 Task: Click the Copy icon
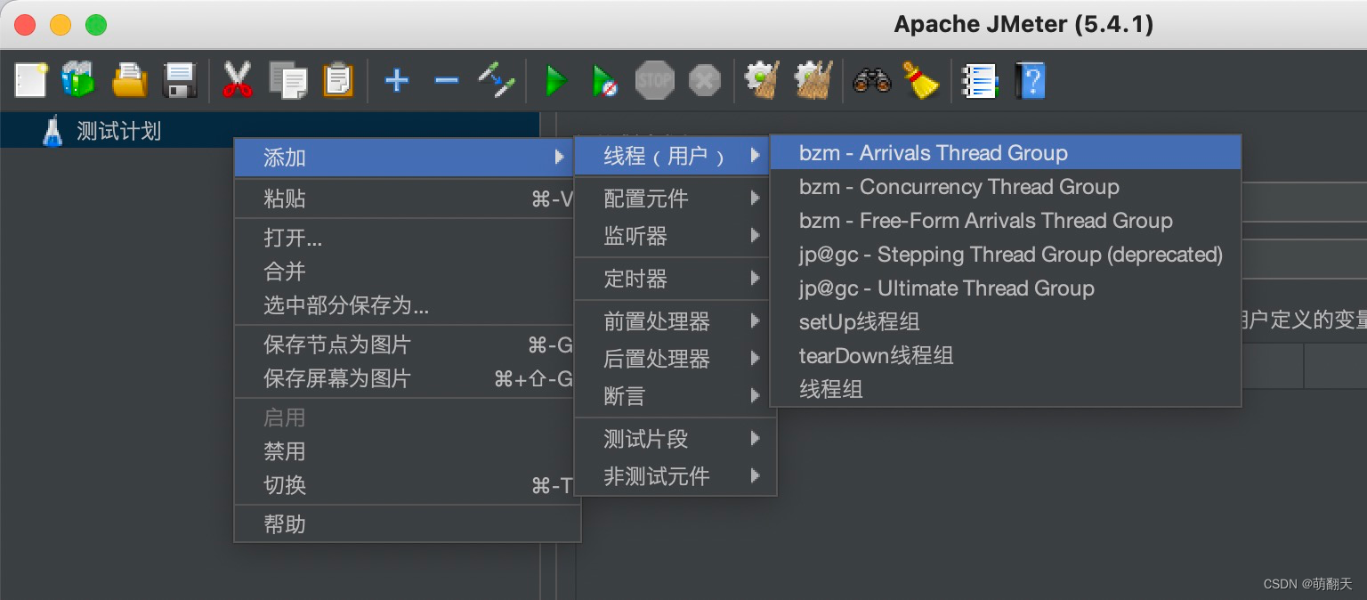tap(287, 80)
